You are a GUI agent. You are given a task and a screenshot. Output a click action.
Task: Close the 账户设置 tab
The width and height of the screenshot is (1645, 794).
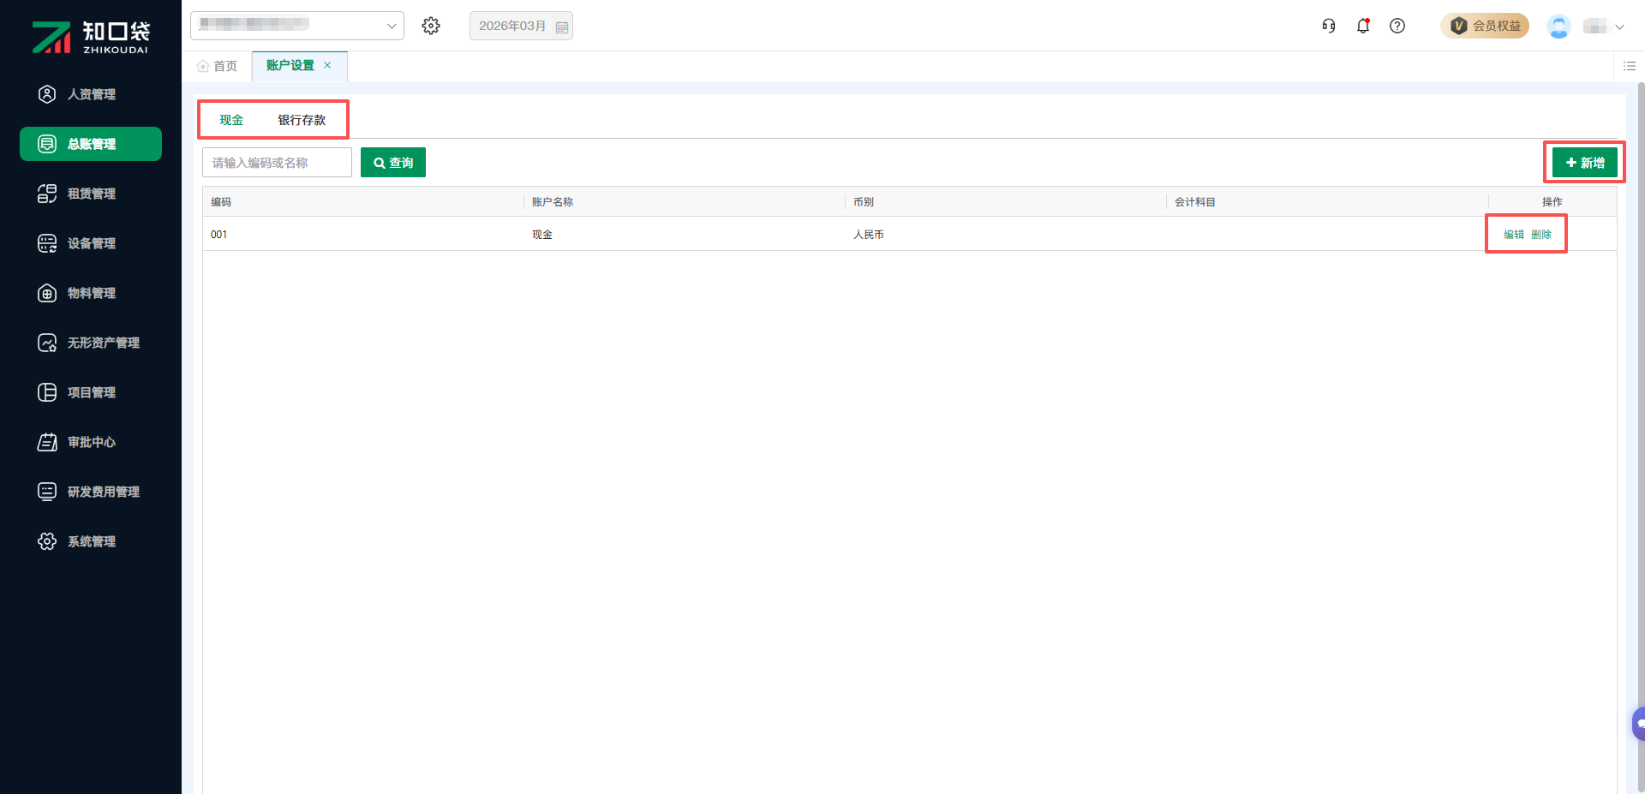[327, 65]
